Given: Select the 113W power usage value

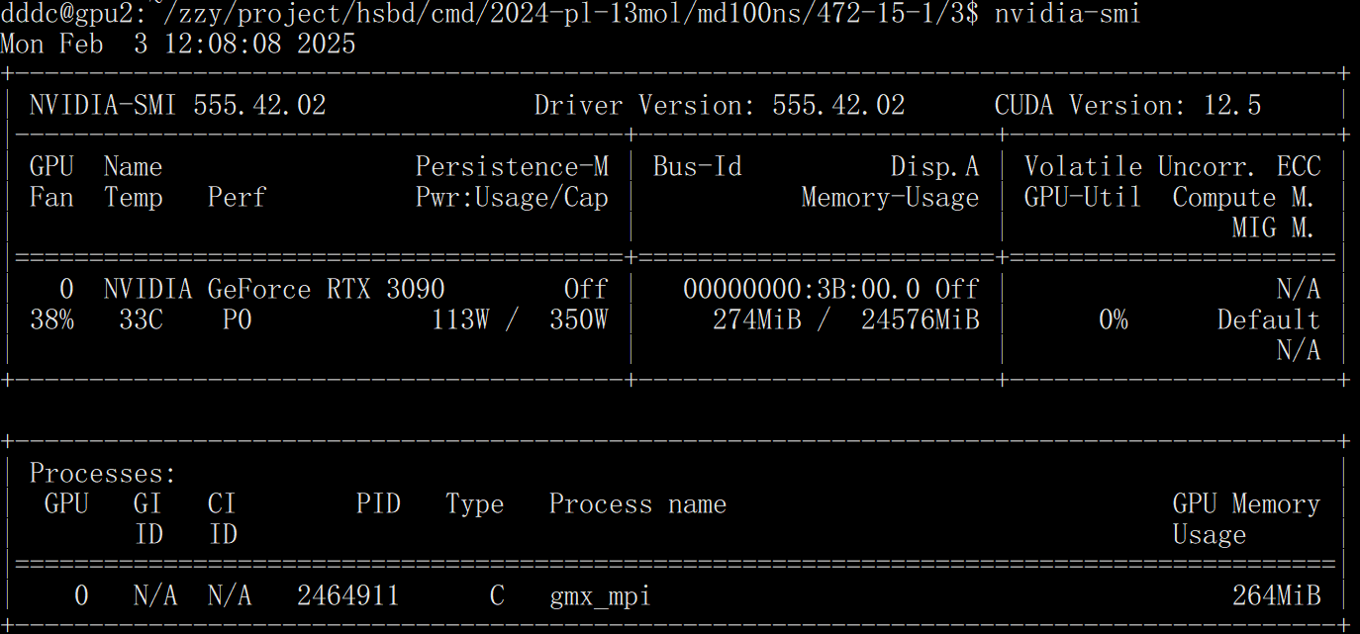Looking at the screenshot, I should 460,320.
